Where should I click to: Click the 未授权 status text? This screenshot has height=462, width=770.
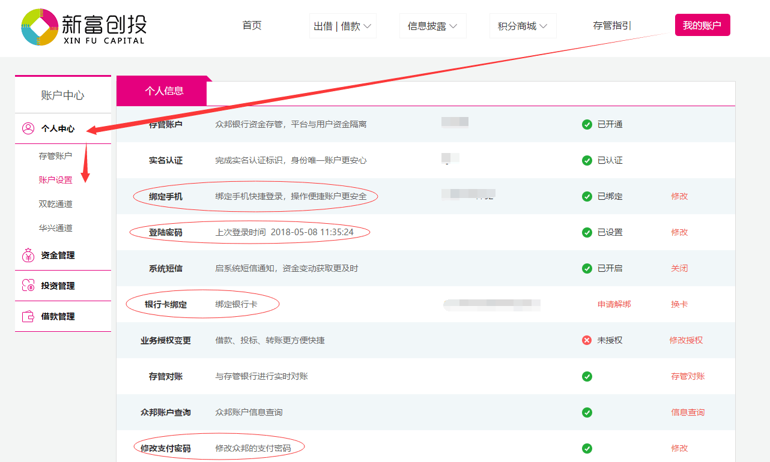tap(610, 340)
